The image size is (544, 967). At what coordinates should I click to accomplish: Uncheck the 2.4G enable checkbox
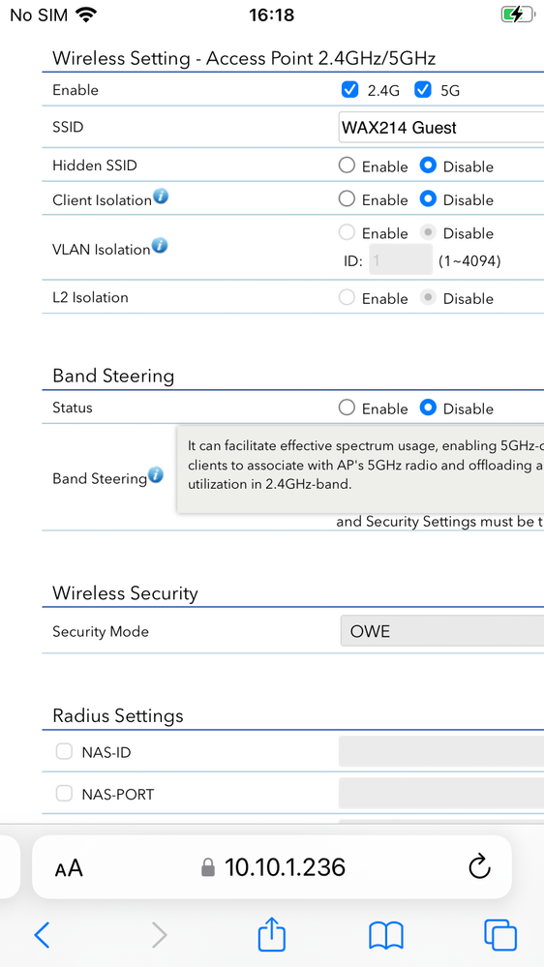coord(349,90)
